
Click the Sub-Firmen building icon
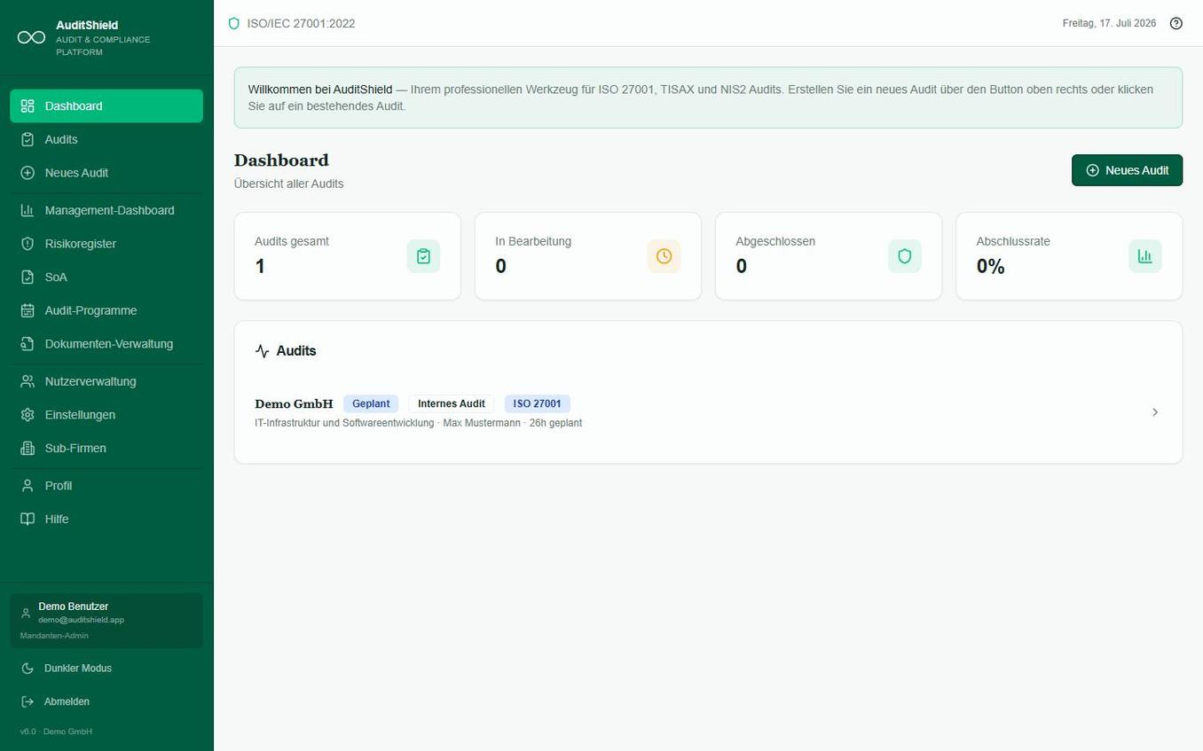tap(28, 448)
